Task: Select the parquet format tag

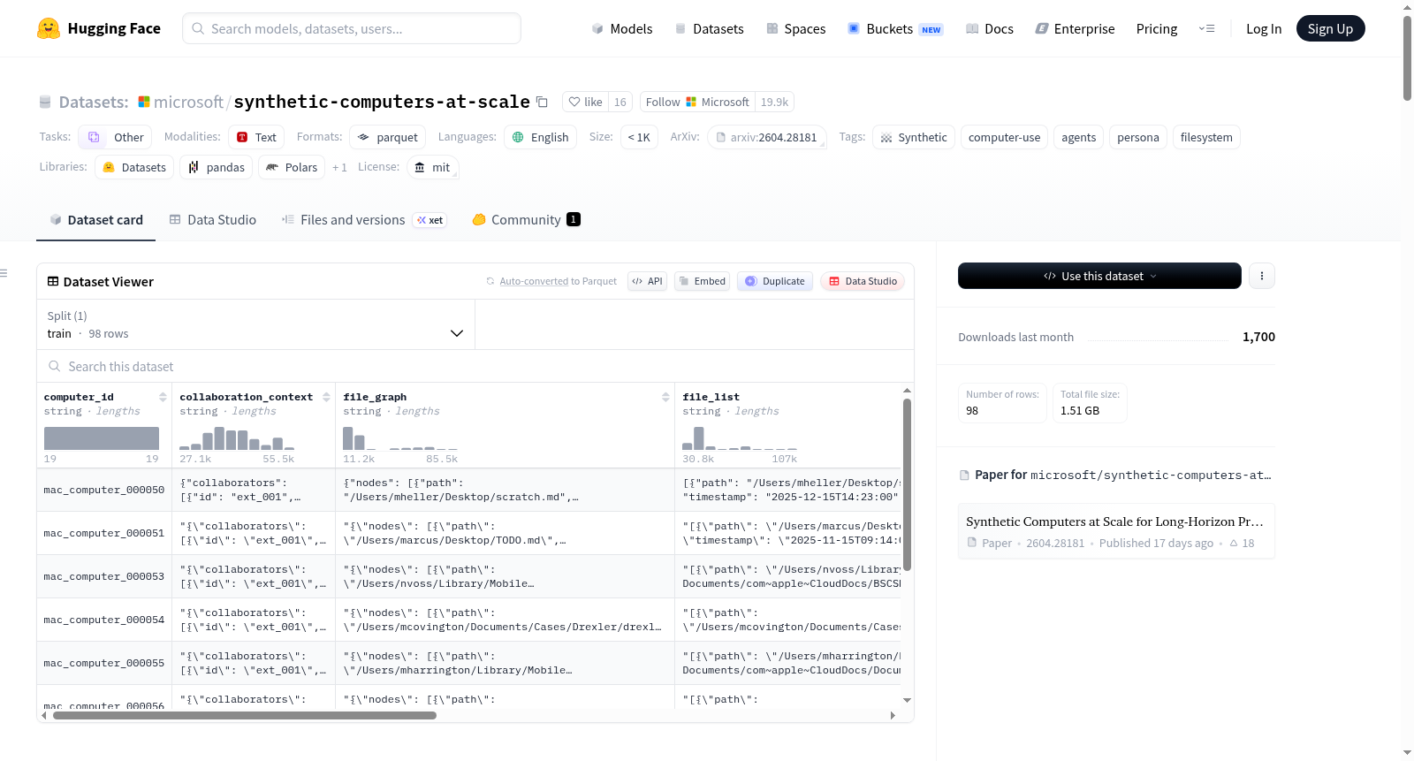Action: [388, 137]
